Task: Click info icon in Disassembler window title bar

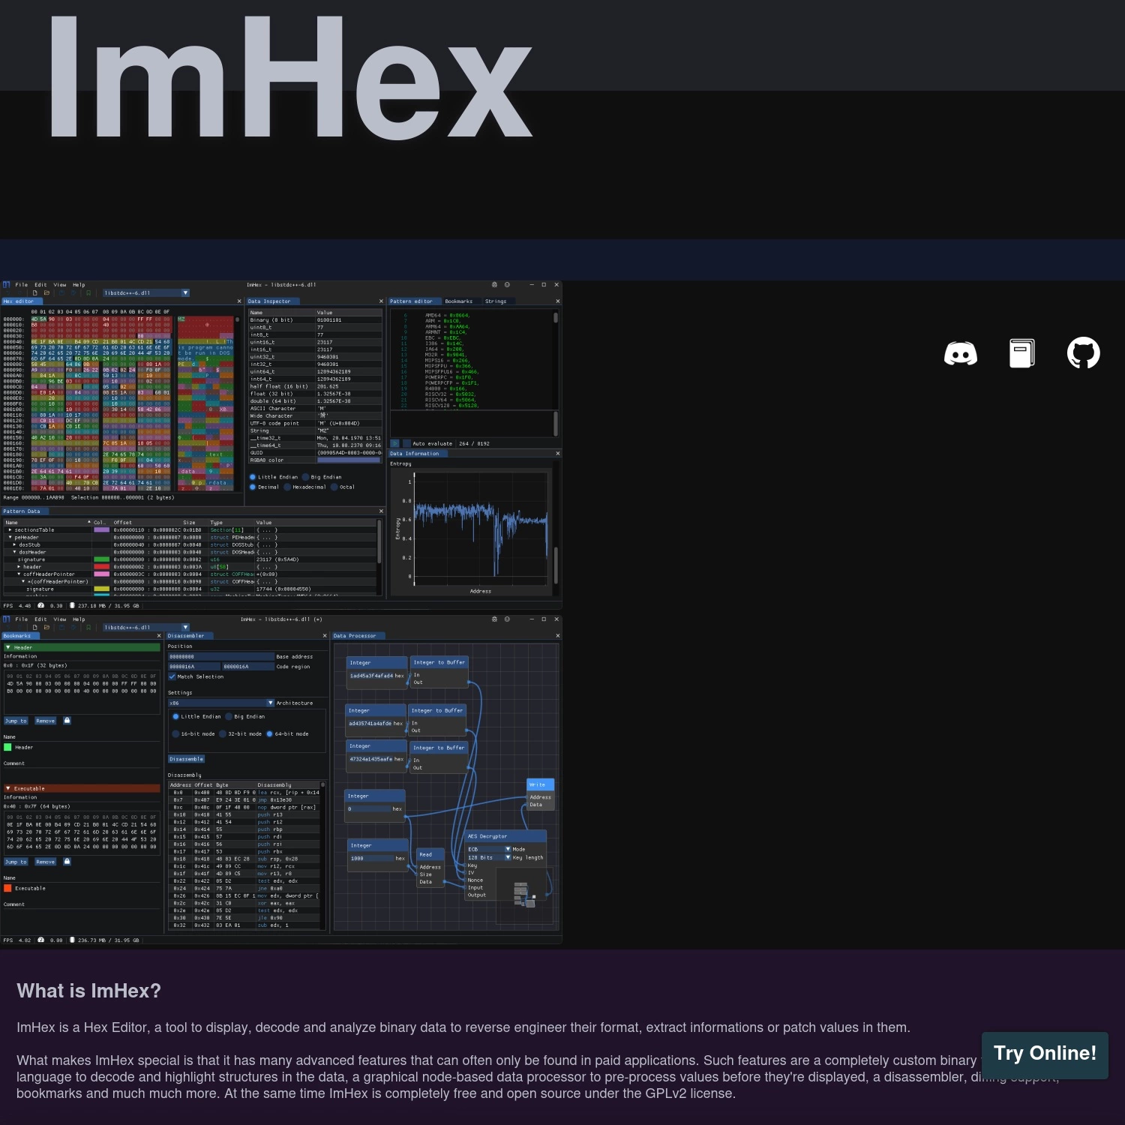Action: pyautogui.click(x=507, y=619)
